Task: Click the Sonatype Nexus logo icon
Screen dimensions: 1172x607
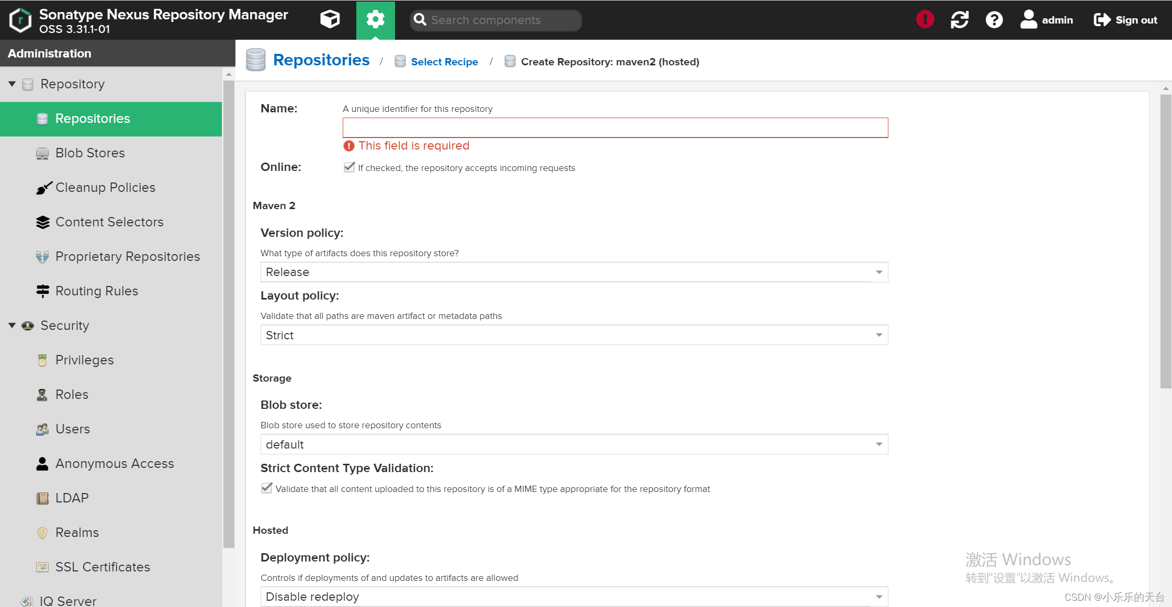Action: pos(20,20)
